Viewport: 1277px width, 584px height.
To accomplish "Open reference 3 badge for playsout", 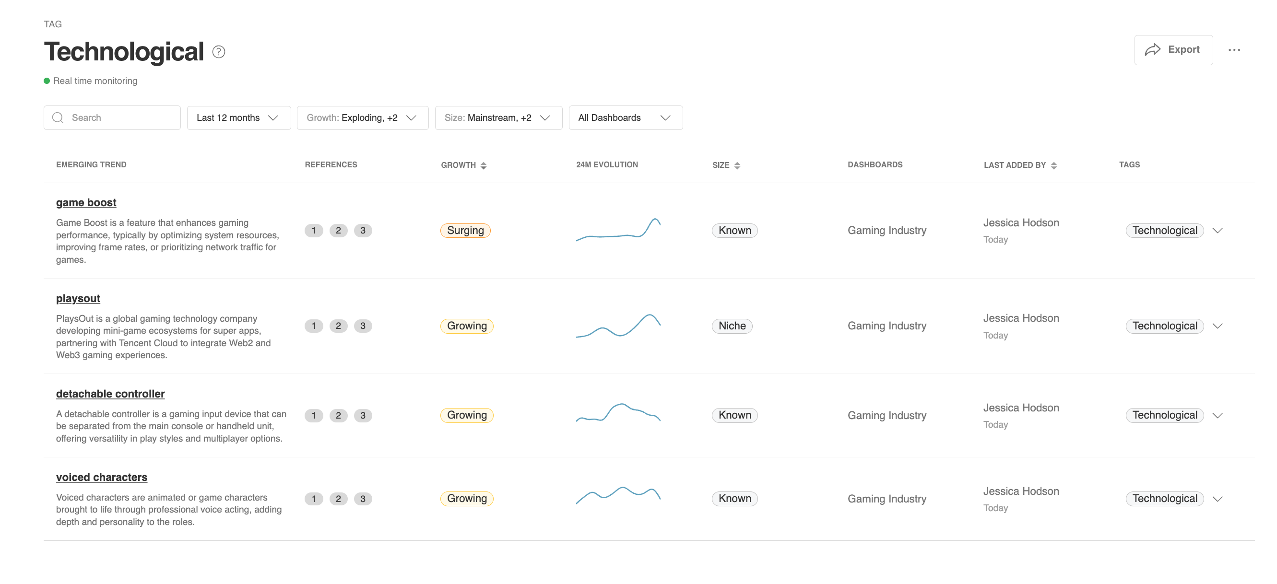I will (x=363, y=326).
